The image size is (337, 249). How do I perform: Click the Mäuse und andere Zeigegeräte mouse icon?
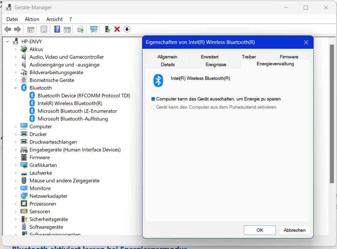24,180
